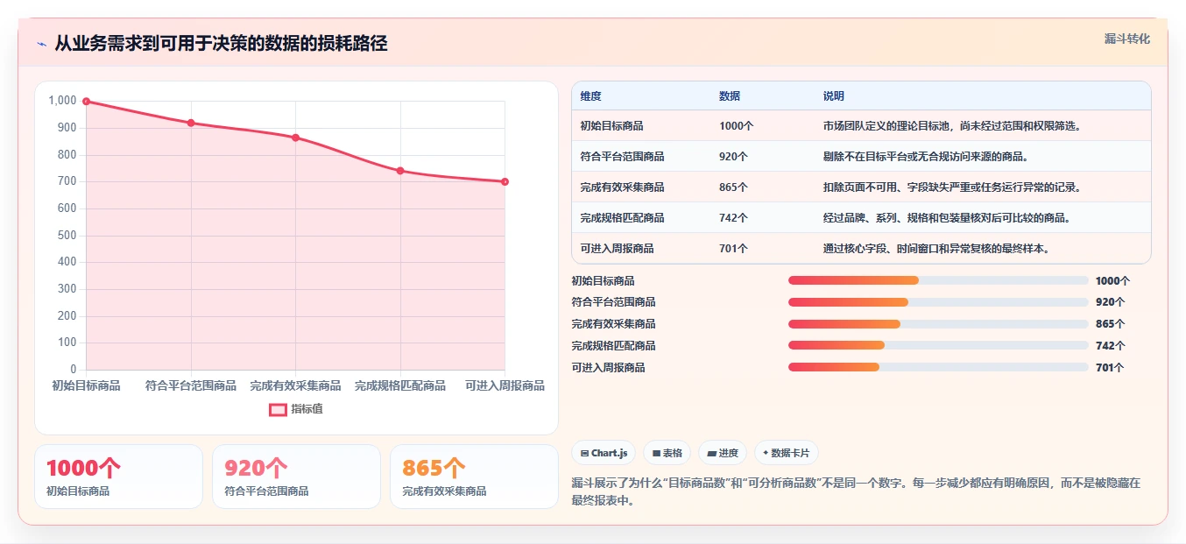Click the 可进入周报商品 label in the progress list
The height and width of the screenshot is (544, 1186).
point(608,368)
